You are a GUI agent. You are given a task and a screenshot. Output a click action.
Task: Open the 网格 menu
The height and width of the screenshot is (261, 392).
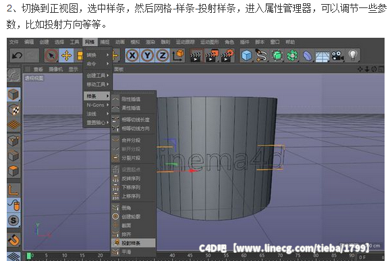(x=90, y=42)
